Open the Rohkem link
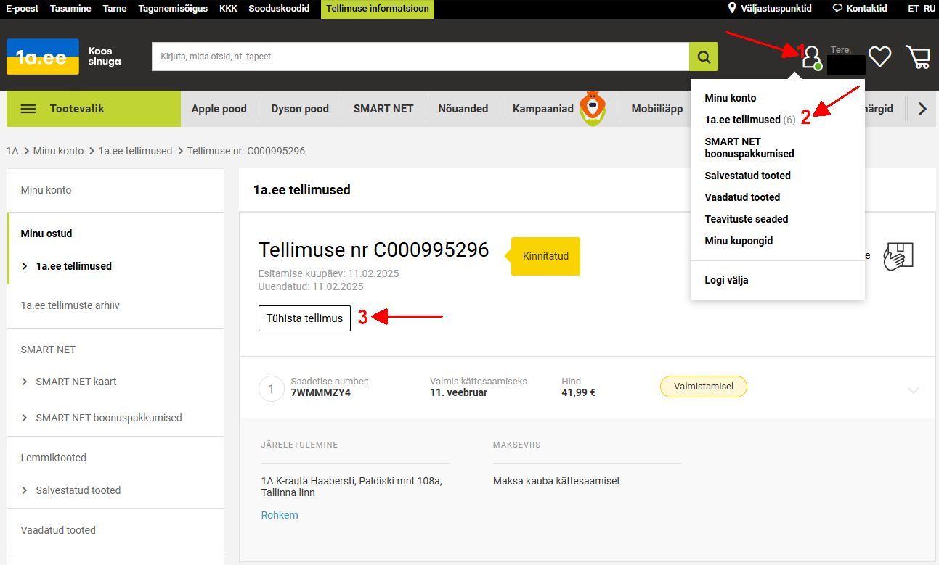This screenshot has height=565, width=939. tap(280, 515)
